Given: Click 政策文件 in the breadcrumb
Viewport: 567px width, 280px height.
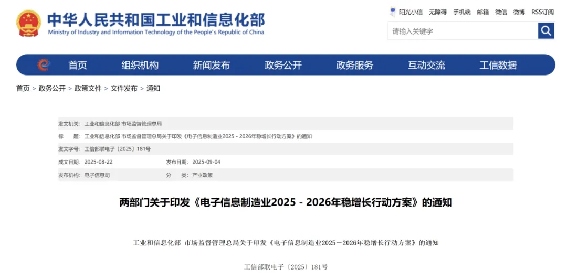Looking at the screenshot, I should click(x=88, y=89).
